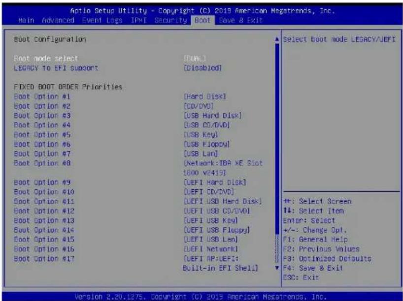Screen dimensions: 403x301
Task: Change the [UEFI Network] value
Action: (211, 249)
